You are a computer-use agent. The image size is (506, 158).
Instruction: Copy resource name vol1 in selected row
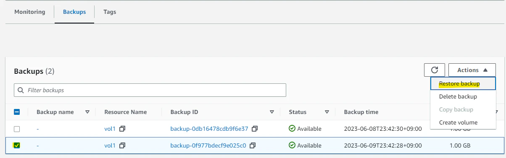[122, 145]
